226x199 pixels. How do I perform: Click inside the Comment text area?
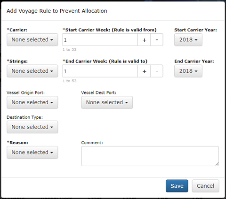pyautogui.click(x=150, y=156)
